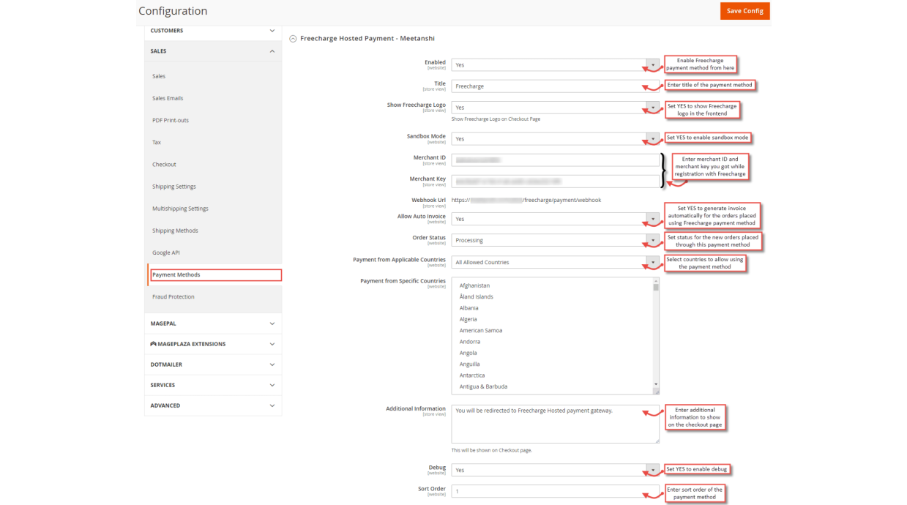Open the Sales Emails tab

tap(168, 98)
